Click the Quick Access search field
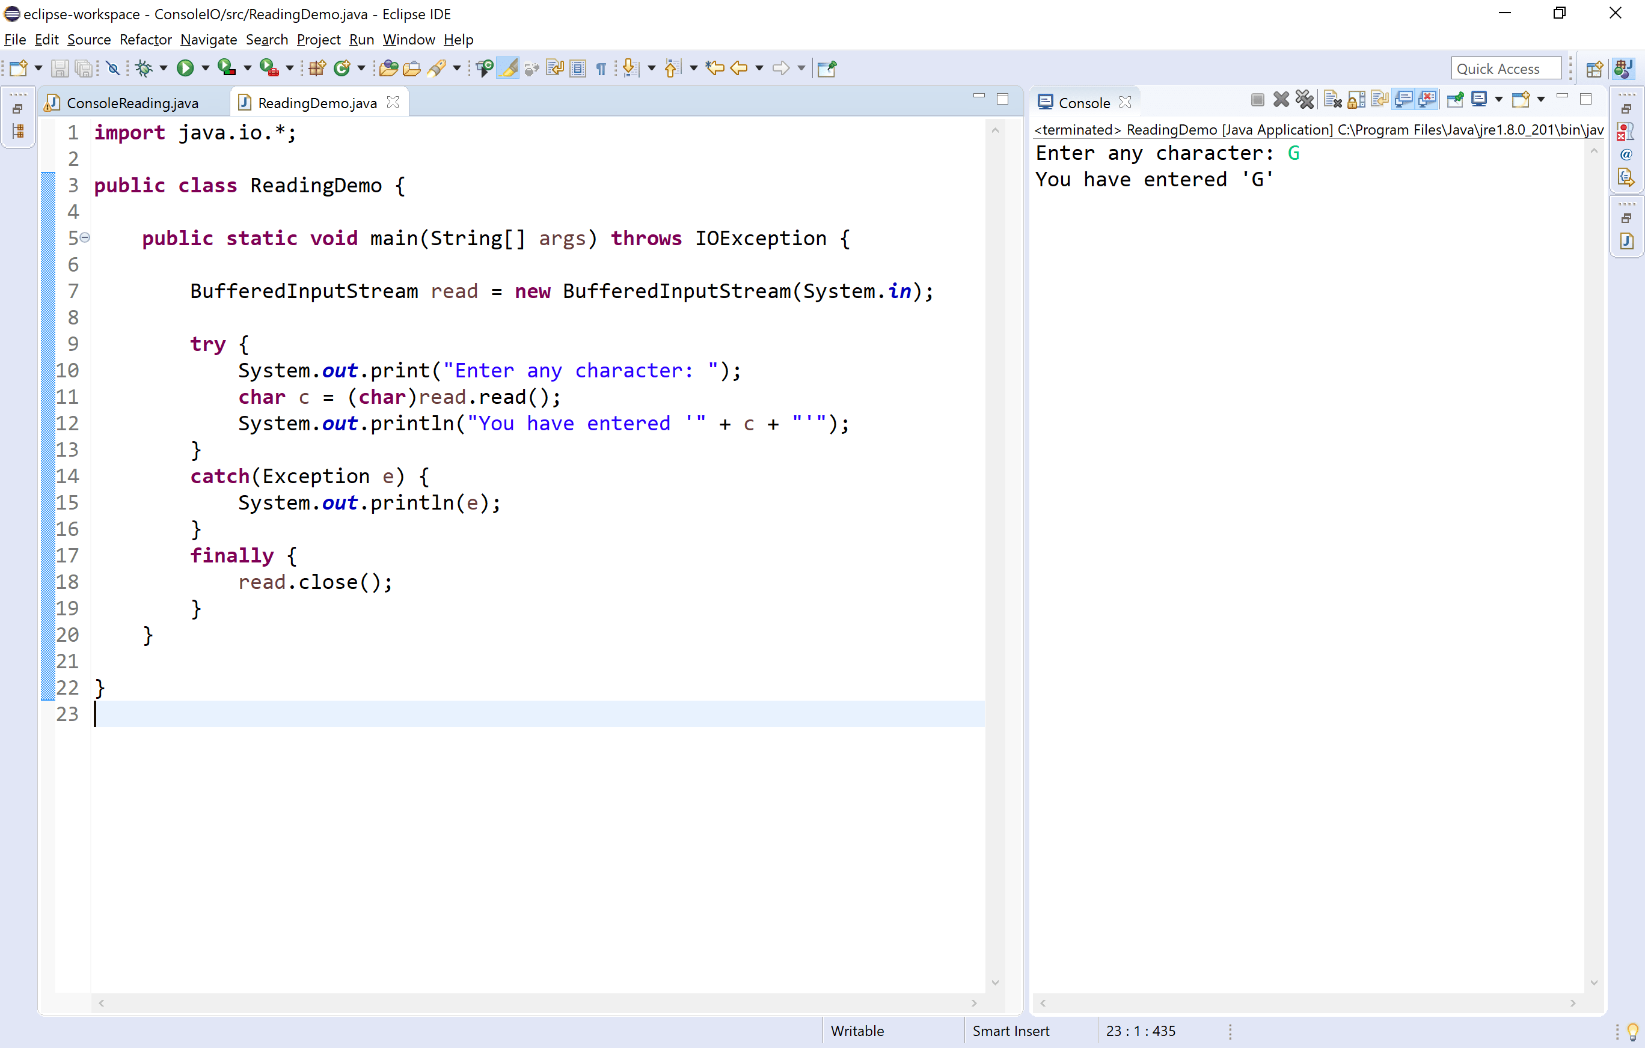 1506,69
